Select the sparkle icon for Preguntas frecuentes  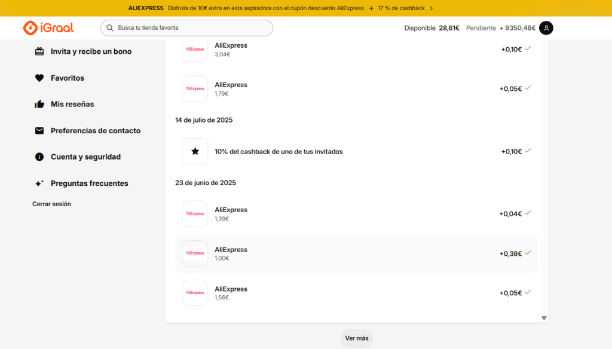[x=39, y=183]
